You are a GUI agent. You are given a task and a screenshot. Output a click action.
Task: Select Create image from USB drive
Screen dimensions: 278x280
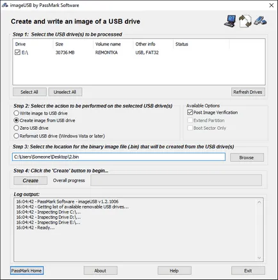click(x=16, y=120)
